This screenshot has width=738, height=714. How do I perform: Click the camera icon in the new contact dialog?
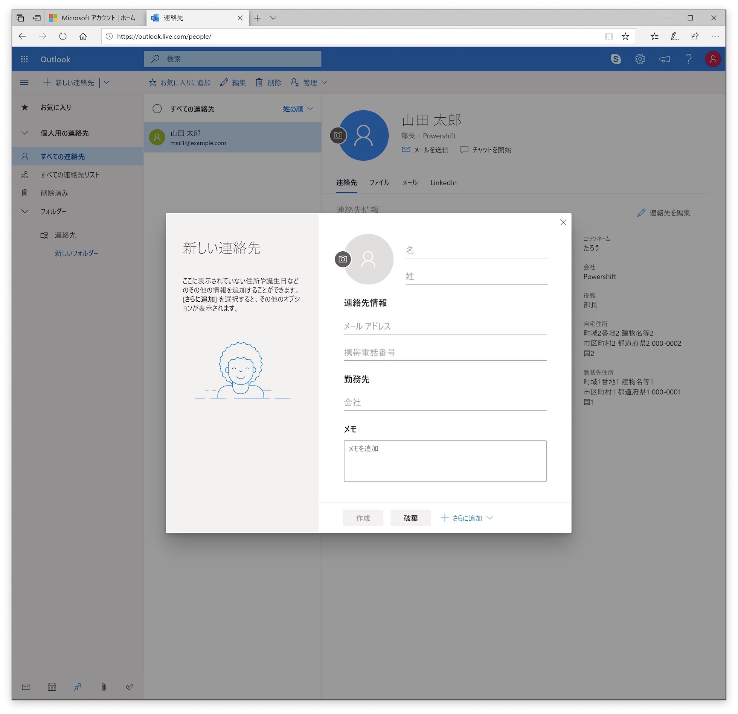(x=343, y=259)
